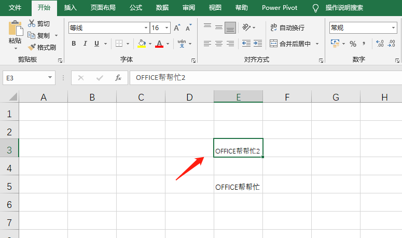The height and width of the screenshot is (238, 402).
Task: Click the Copy (复制) icon
Action: coord(31,35)
